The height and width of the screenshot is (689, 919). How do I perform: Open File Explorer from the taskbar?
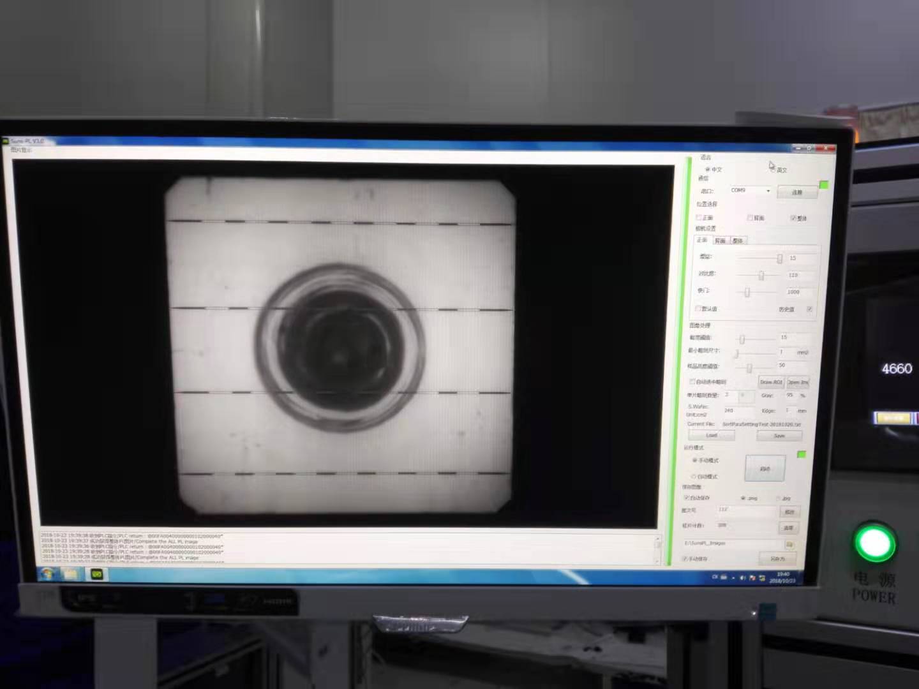[x=70, y=574]
